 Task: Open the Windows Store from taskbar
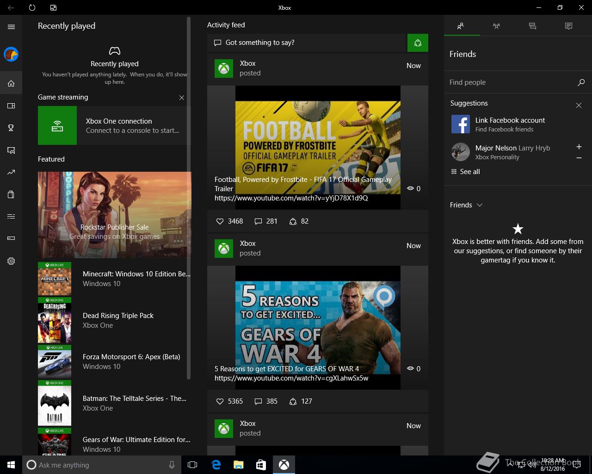point(261,465)
